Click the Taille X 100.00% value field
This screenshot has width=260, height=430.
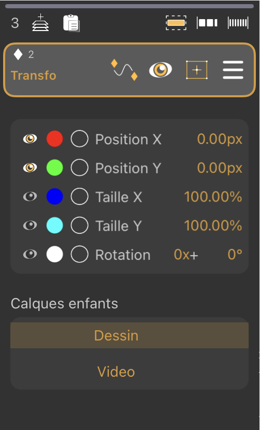[213, 197]
